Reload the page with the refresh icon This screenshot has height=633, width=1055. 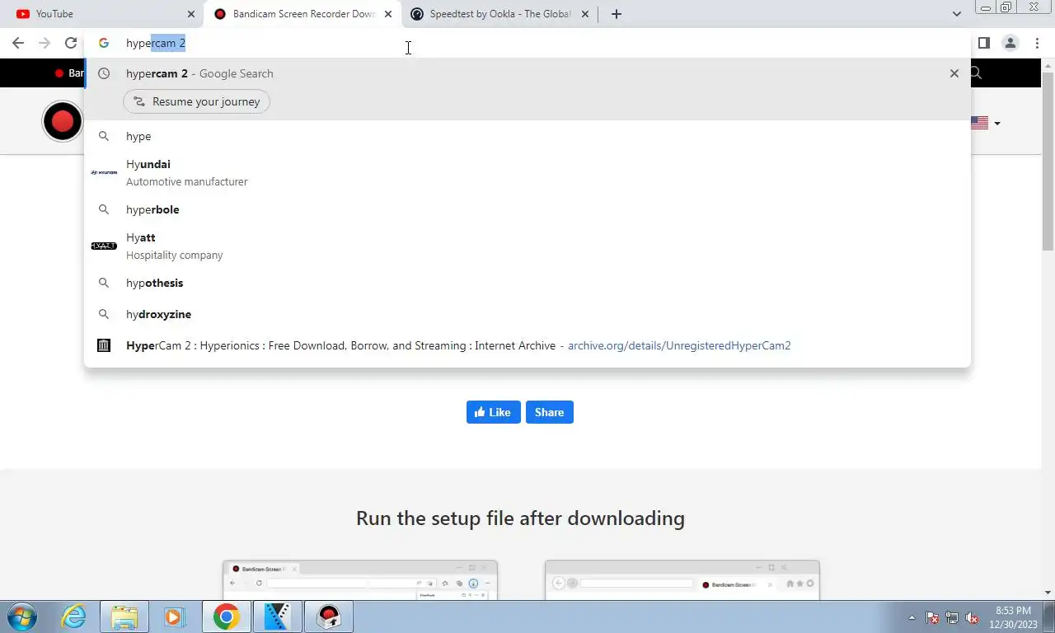coord(71,43)
